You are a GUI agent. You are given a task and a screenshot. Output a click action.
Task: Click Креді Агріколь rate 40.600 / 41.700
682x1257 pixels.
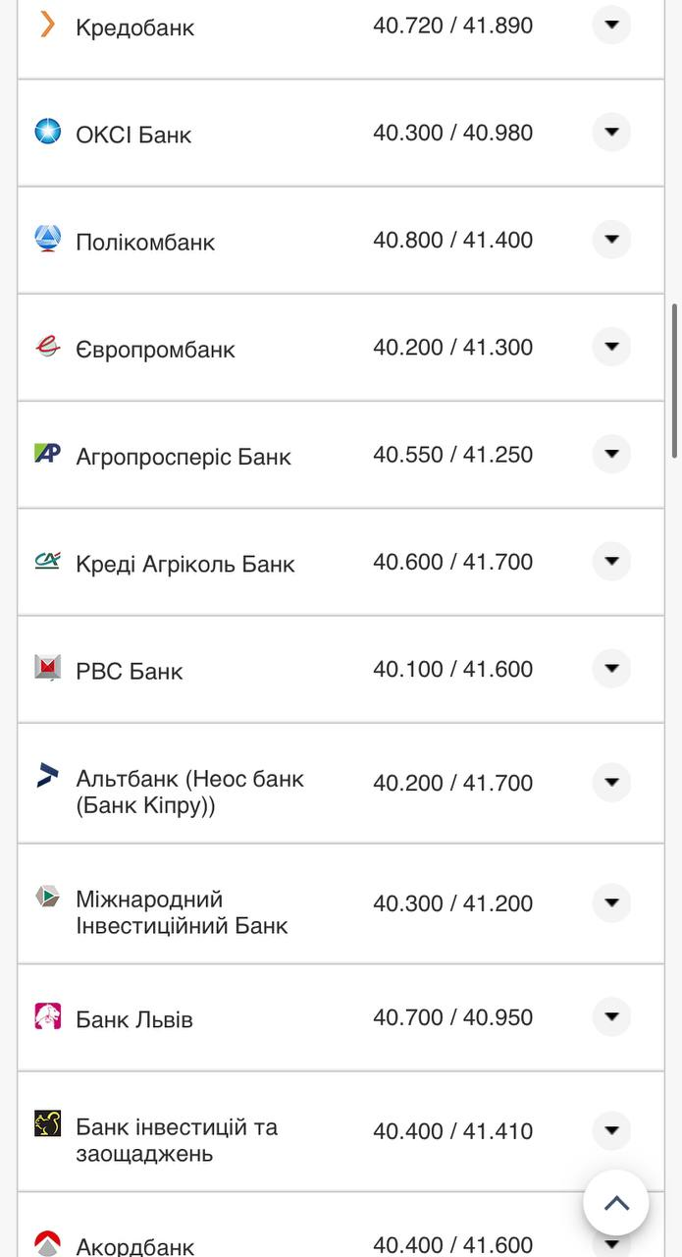[452, 562]
